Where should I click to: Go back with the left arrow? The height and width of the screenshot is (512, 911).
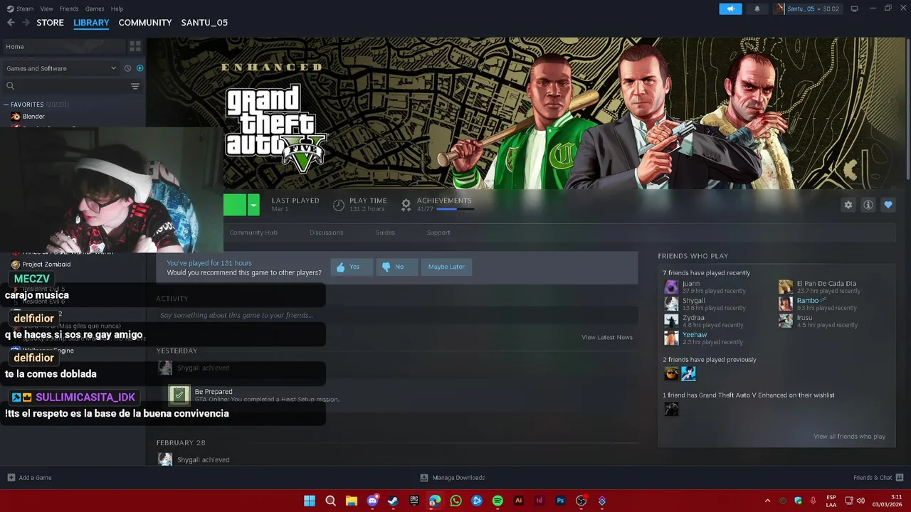click(11, 23)
